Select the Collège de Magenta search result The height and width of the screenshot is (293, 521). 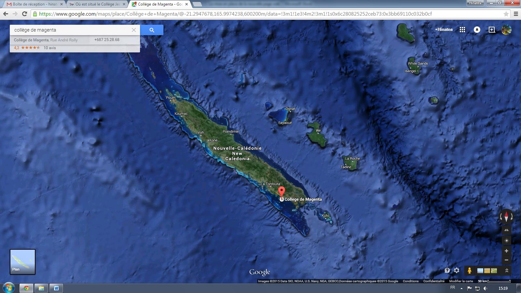46,40
